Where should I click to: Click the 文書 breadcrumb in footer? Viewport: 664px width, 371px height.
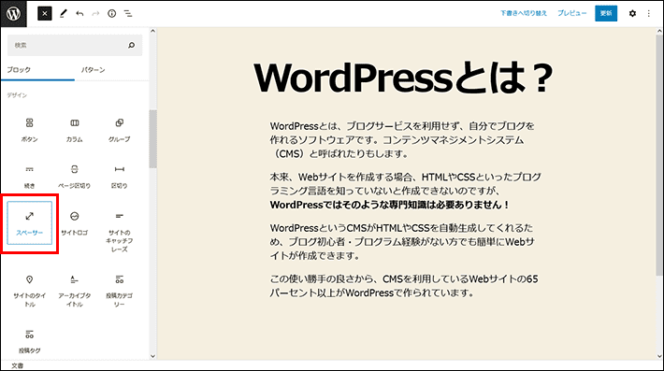[x=18, y=365]
